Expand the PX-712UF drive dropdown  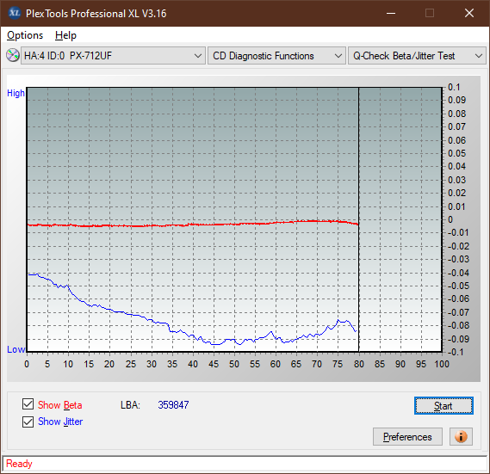point(113,56)
